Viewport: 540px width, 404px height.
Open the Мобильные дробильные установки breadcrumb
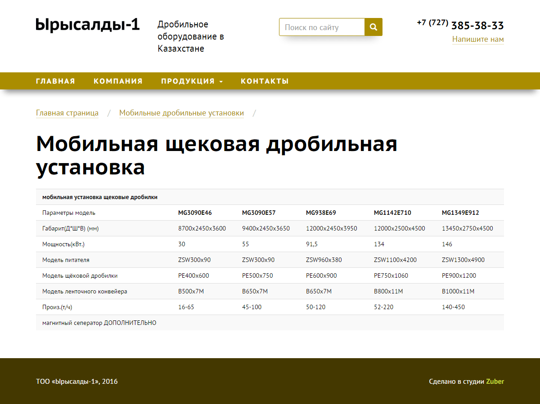[181, 113]
